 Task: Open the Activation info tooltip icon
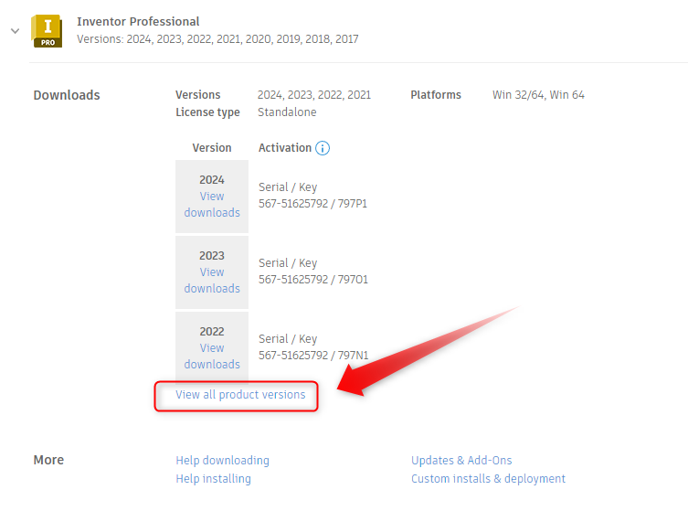[322, 148]
